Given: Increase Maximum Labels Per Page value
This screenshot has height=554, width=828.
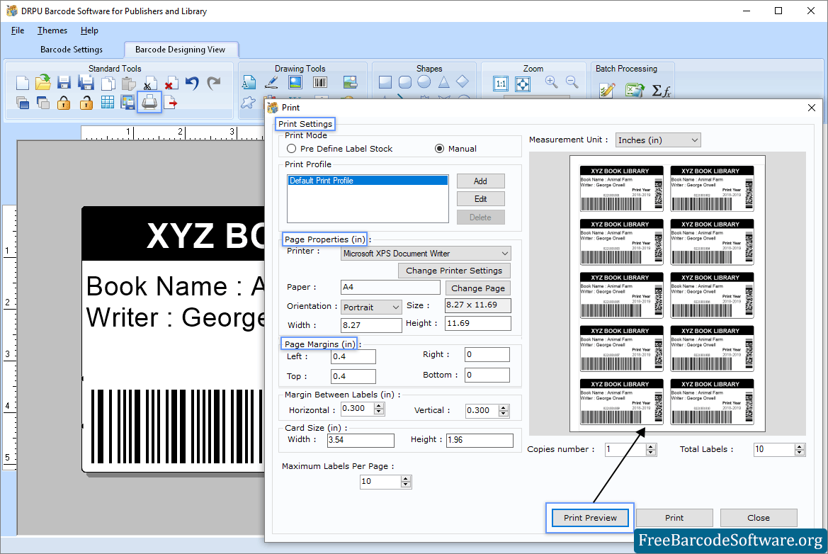Looking at the screenshot, I should 405,478.
